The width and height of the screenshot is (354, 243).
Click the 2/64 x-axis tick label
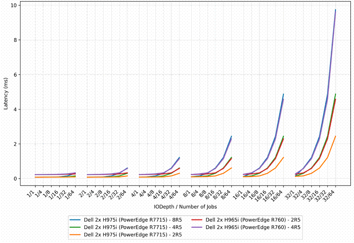123,195
